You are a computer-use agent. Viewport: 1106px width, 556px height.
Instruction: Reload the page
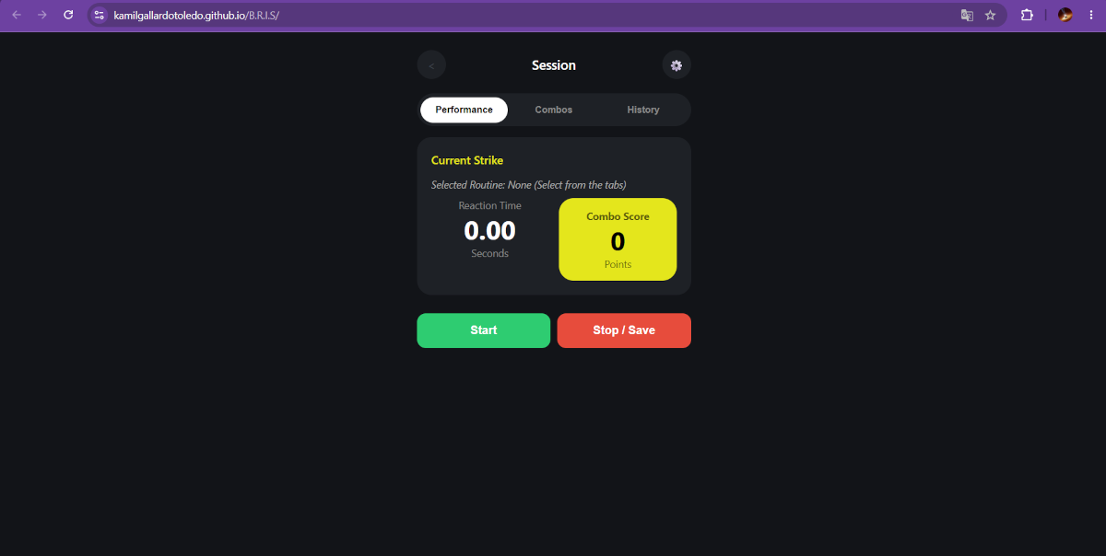pyautogui.click(x=68, y=15)
